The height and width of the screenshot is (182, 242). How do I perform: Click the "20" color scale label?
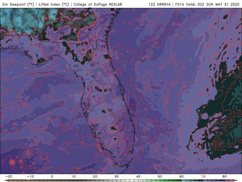tap(95, 177)
